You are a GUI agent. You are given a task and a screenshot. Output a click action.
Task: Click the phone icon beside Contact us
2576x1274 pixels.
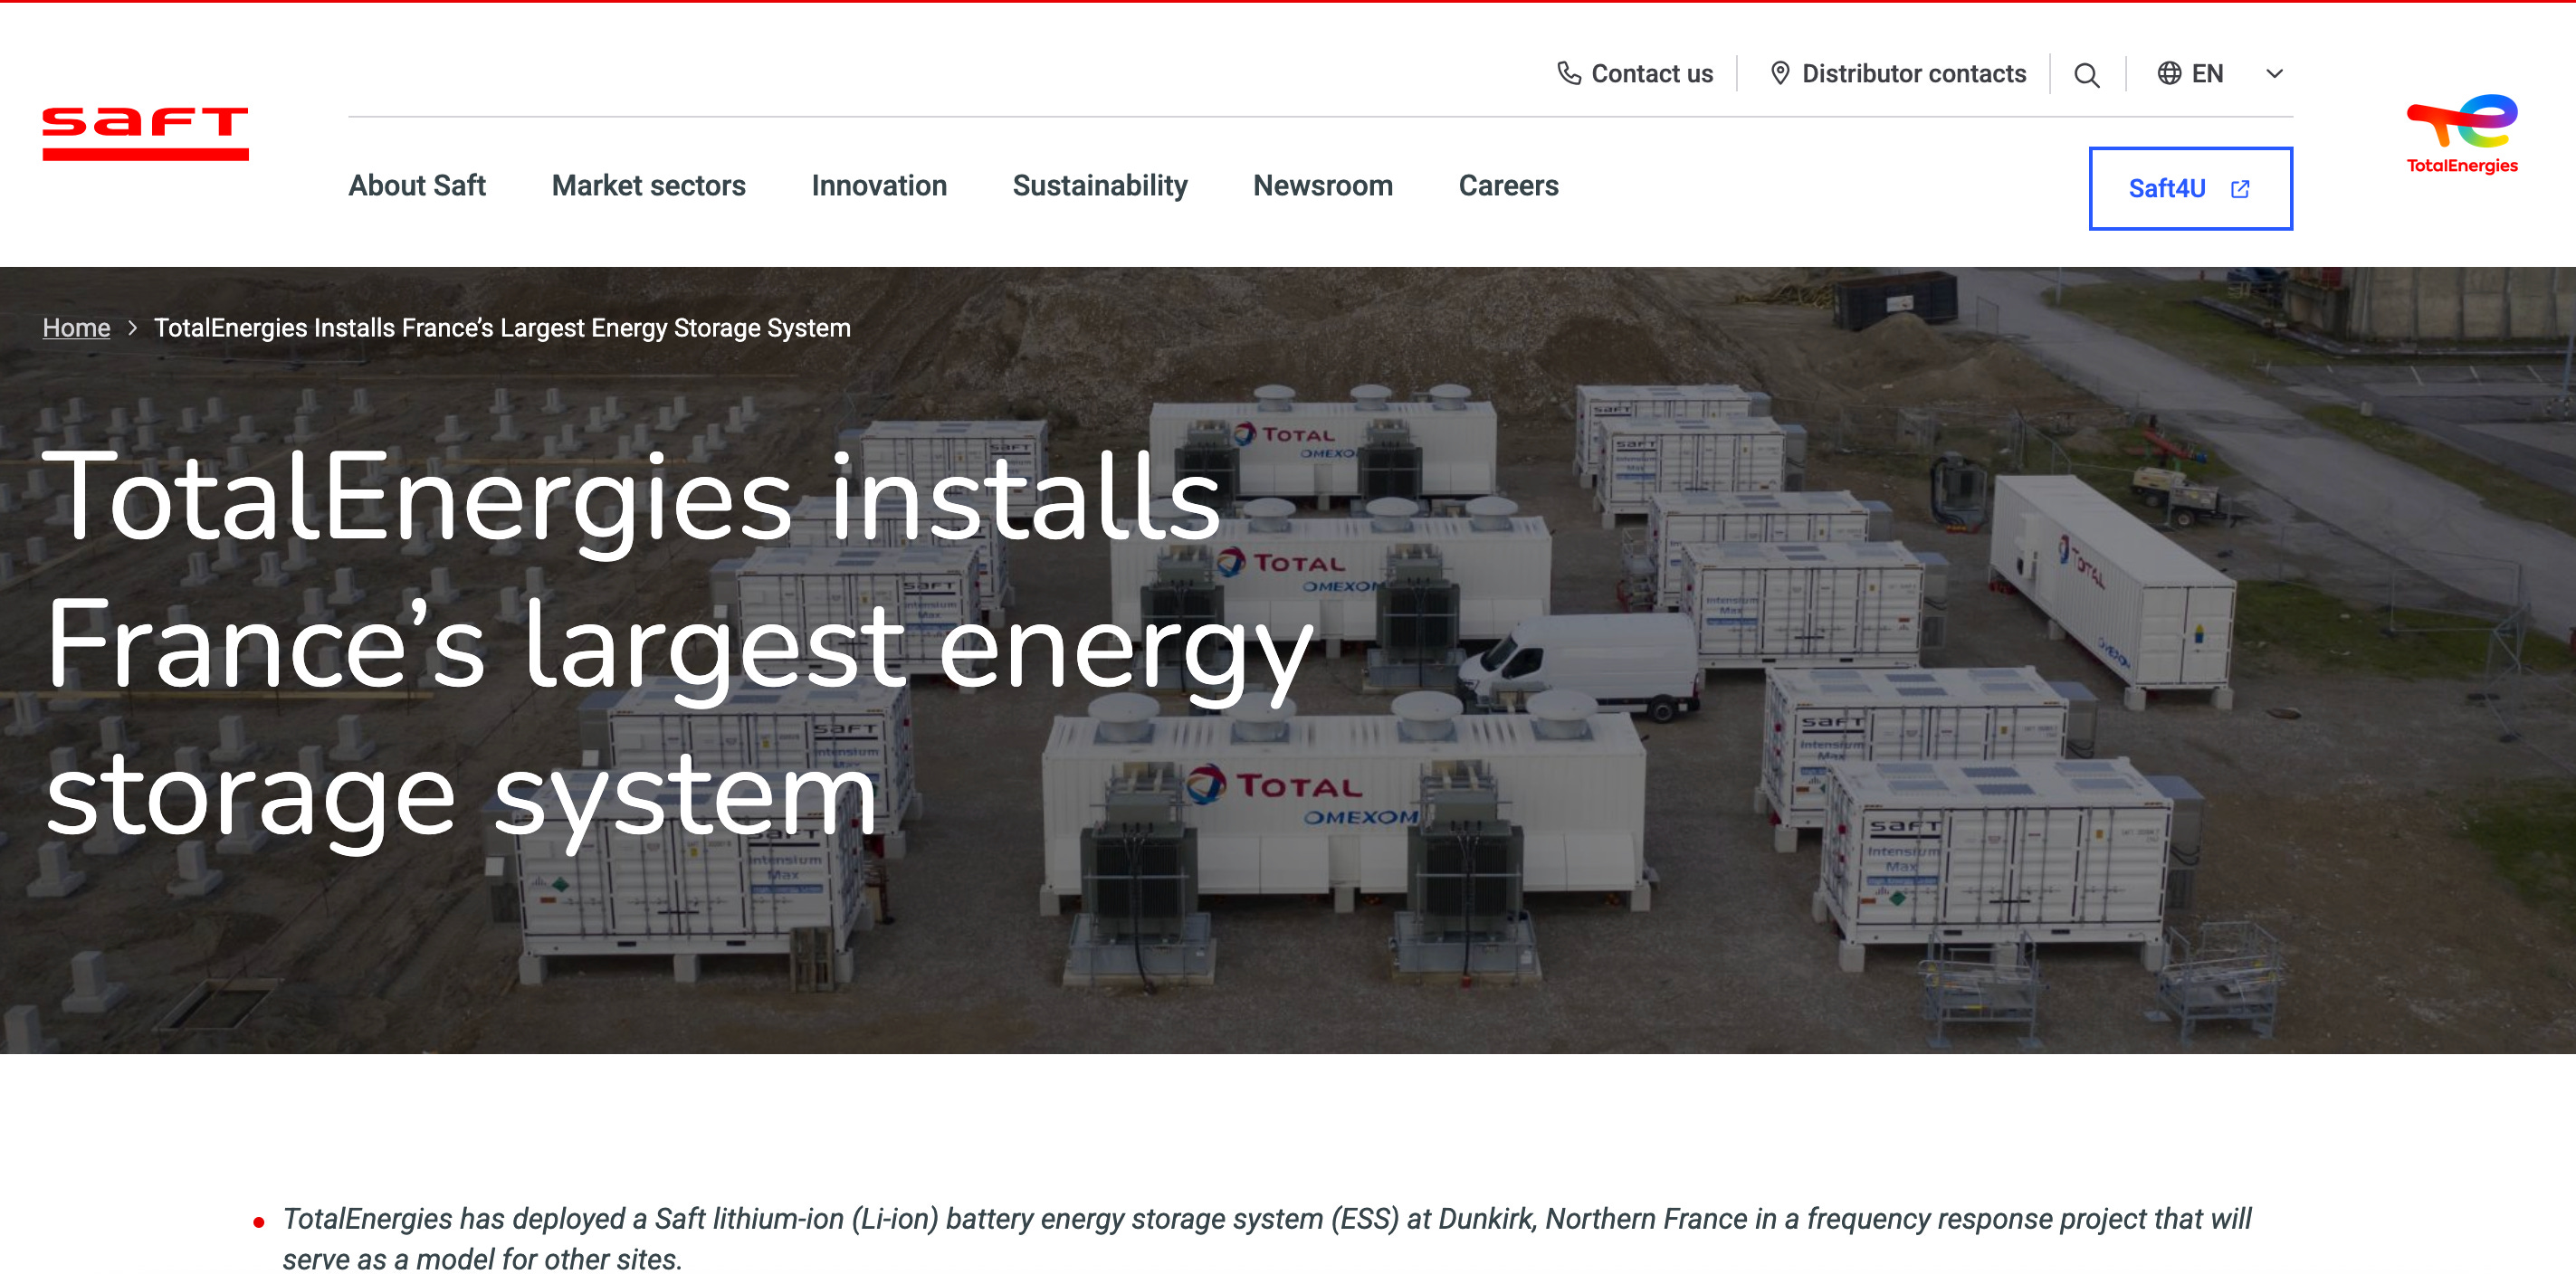(x=1568, y=73)
